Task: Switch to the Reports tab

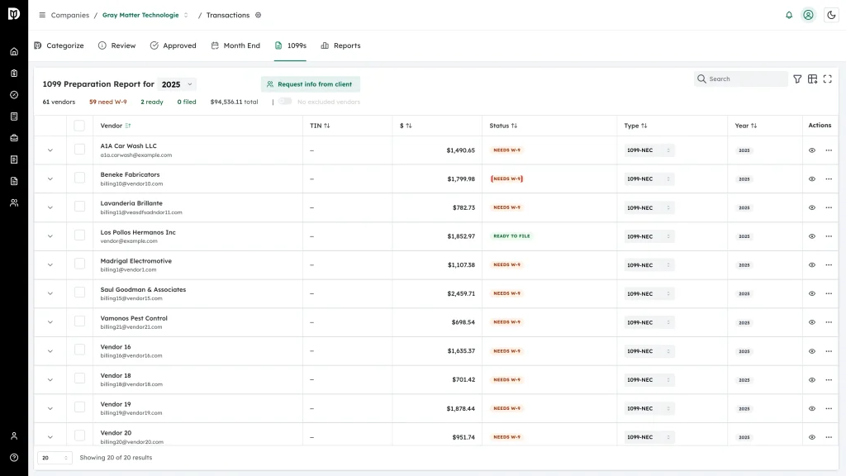Action: 340,46
